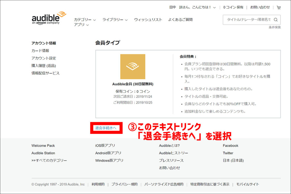Open プレスリリース in the footer

(x=171, y=160)
